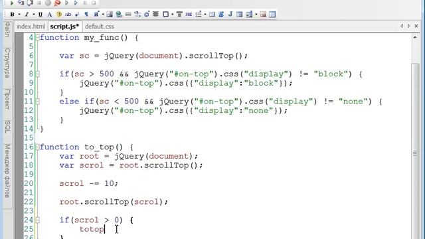Click 'to_top()' function name on line 16
This screenshot has height=239, width=425.
coord(104,147)
